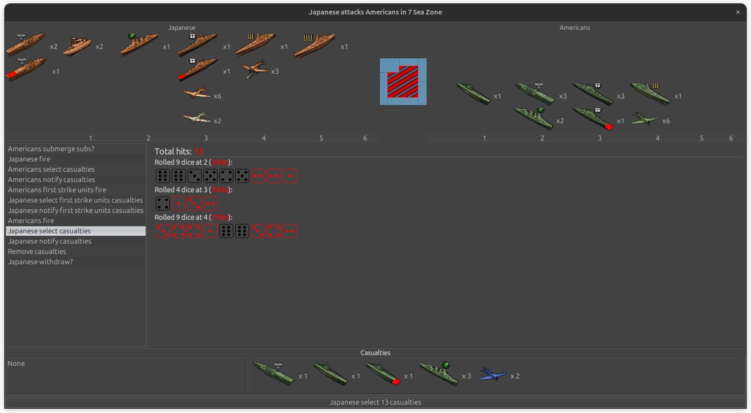Click the black four die in 'at 3' row
The height and width of the screenshot is (413, 751).
[x=163, y=203]
